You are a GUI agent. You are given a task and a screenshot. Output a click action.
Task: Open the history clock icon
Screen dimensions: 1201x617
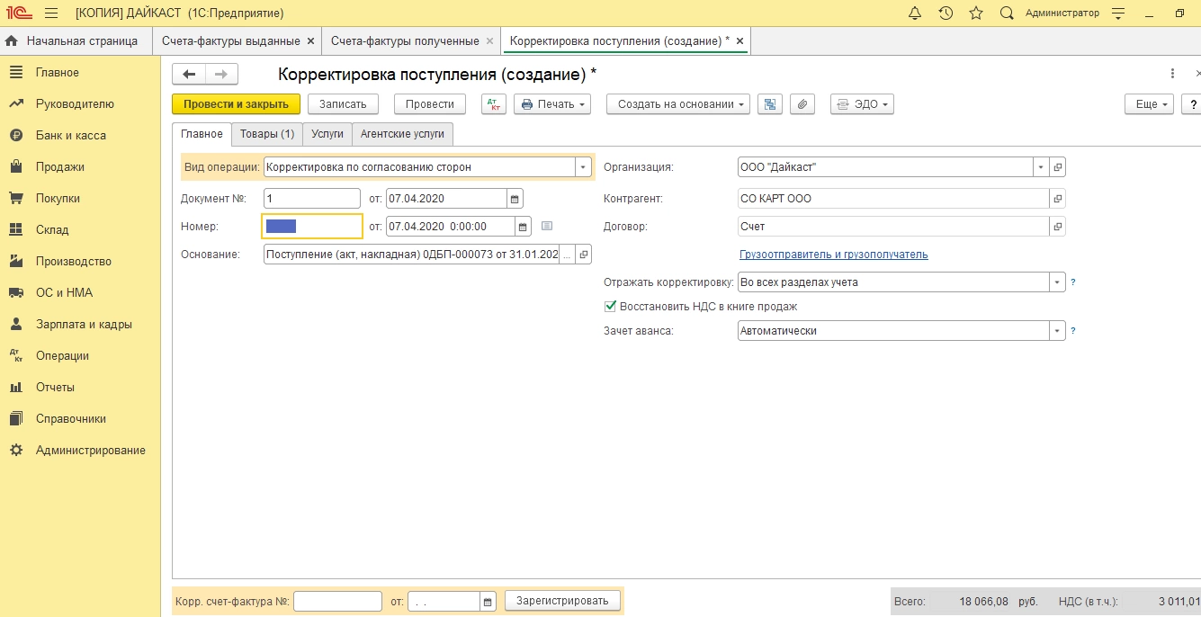click(946, 13)
